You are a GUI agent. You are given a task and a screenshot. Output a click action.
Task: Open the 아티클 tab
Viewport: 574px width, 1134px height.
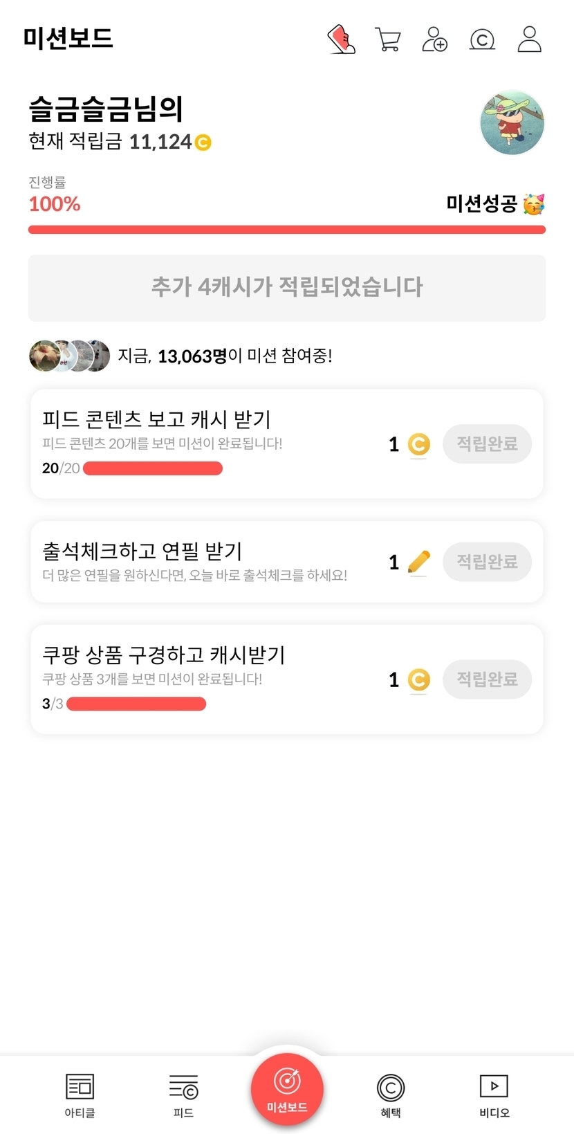(80, 1095)
